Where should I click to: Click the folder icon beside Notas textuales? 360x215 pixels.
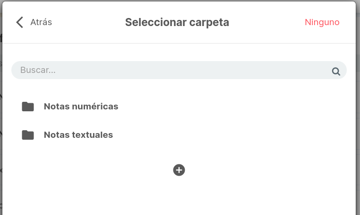point(28,135)
